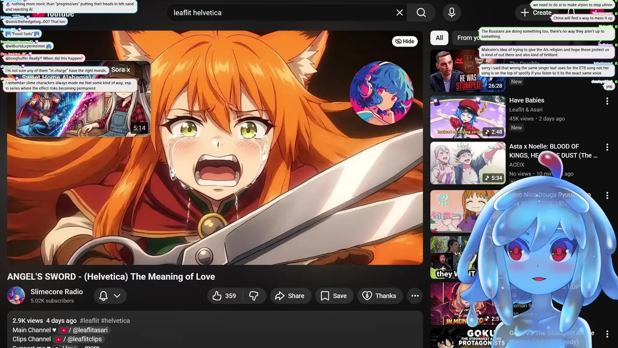Open Asta x Noelle video thumbnail
The image size is (618, 348).
point(467,163)
